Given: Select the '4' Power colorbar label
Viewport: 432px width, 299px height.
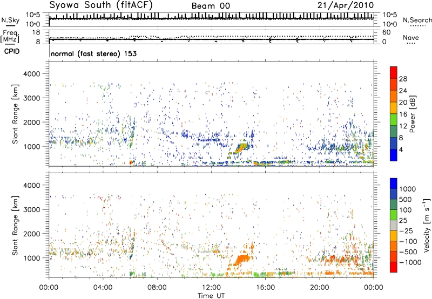Looking at the screenshot, I should pos(401,149).
